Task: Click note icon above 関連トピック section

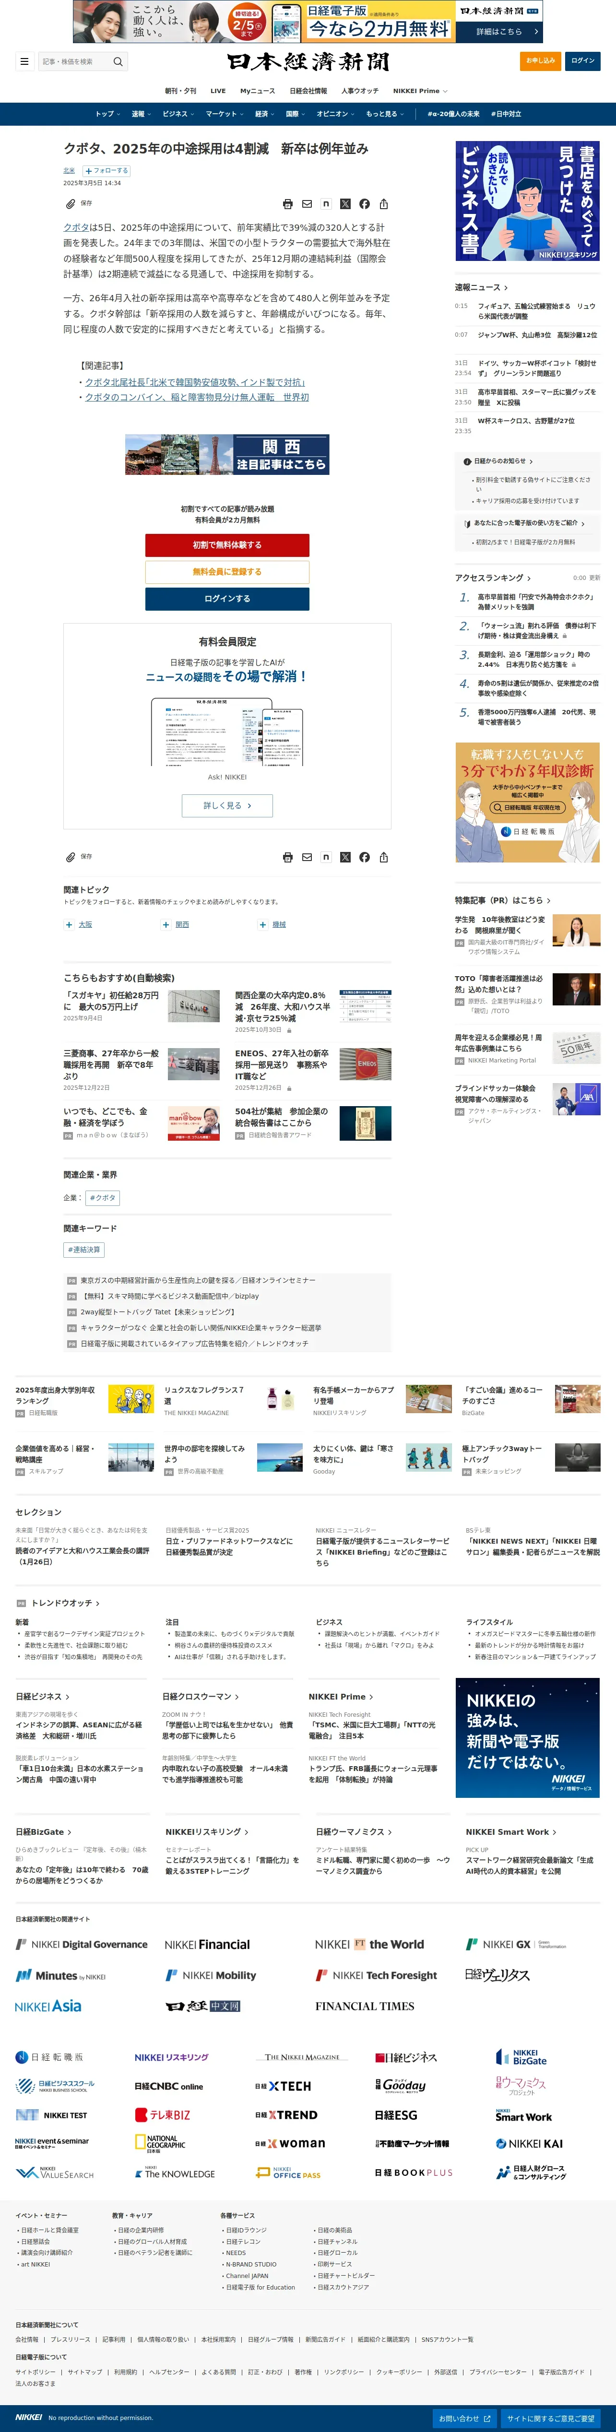Action: pos(326,857)
